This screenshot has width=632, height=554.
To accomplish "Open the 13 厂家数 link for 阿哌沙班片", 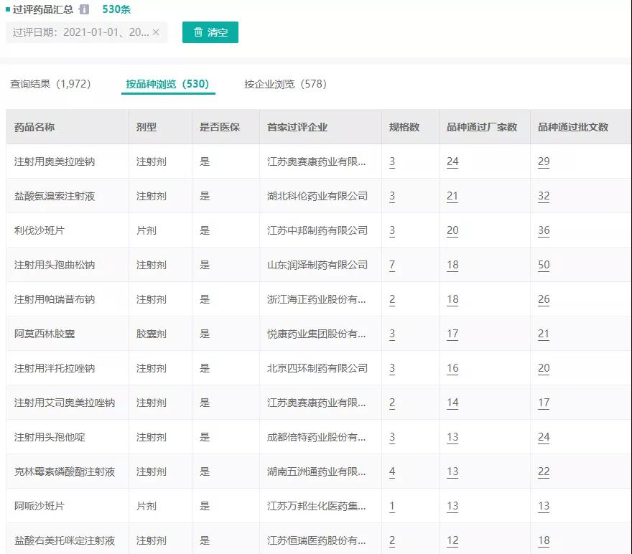I will tap(452, 506).
